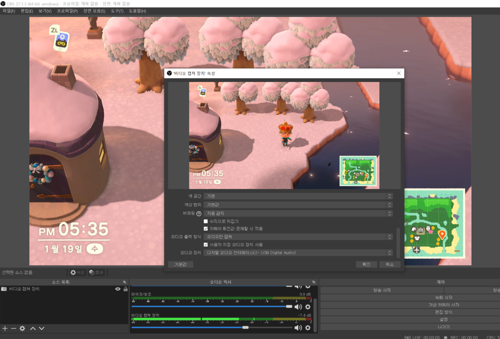Toggle lock icon of 비디오 캡쳐 장치 source
This screenshot has width=500, height=339.
click(x=125, y=289)
